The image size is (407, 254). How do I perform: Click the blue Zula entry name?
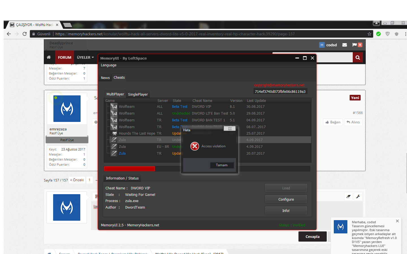click(122, 154)
